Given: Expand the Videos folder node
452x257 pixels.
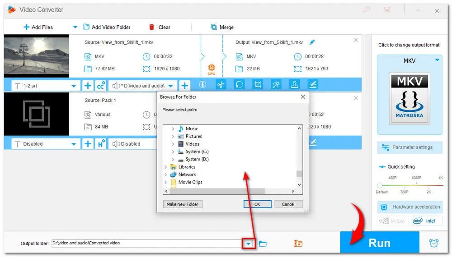Looking at the screenshot, I should pos(173,144).
